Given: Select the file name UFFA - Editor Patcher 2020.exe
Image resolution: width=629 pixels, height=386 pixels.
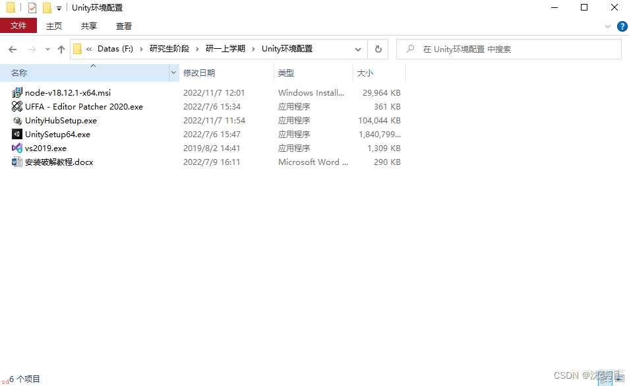Looking at the screenshot, I should coord(84,106).
